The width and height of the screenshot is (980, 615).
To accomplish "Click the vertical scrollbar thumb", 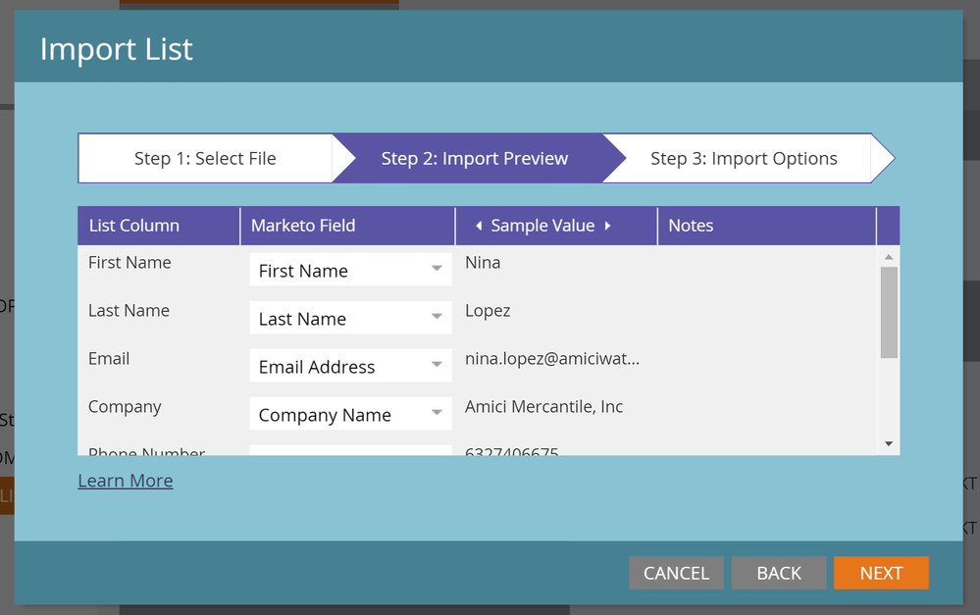I will tap(889, 312).
